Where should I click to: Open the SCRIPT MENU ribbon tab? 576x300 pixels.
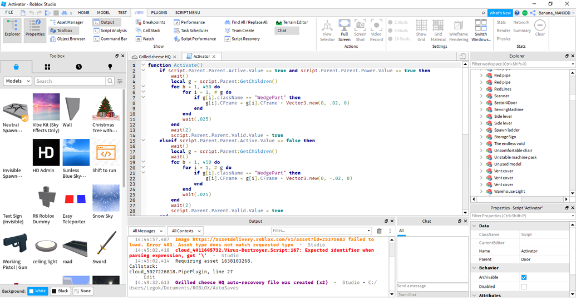pos(188,12)
